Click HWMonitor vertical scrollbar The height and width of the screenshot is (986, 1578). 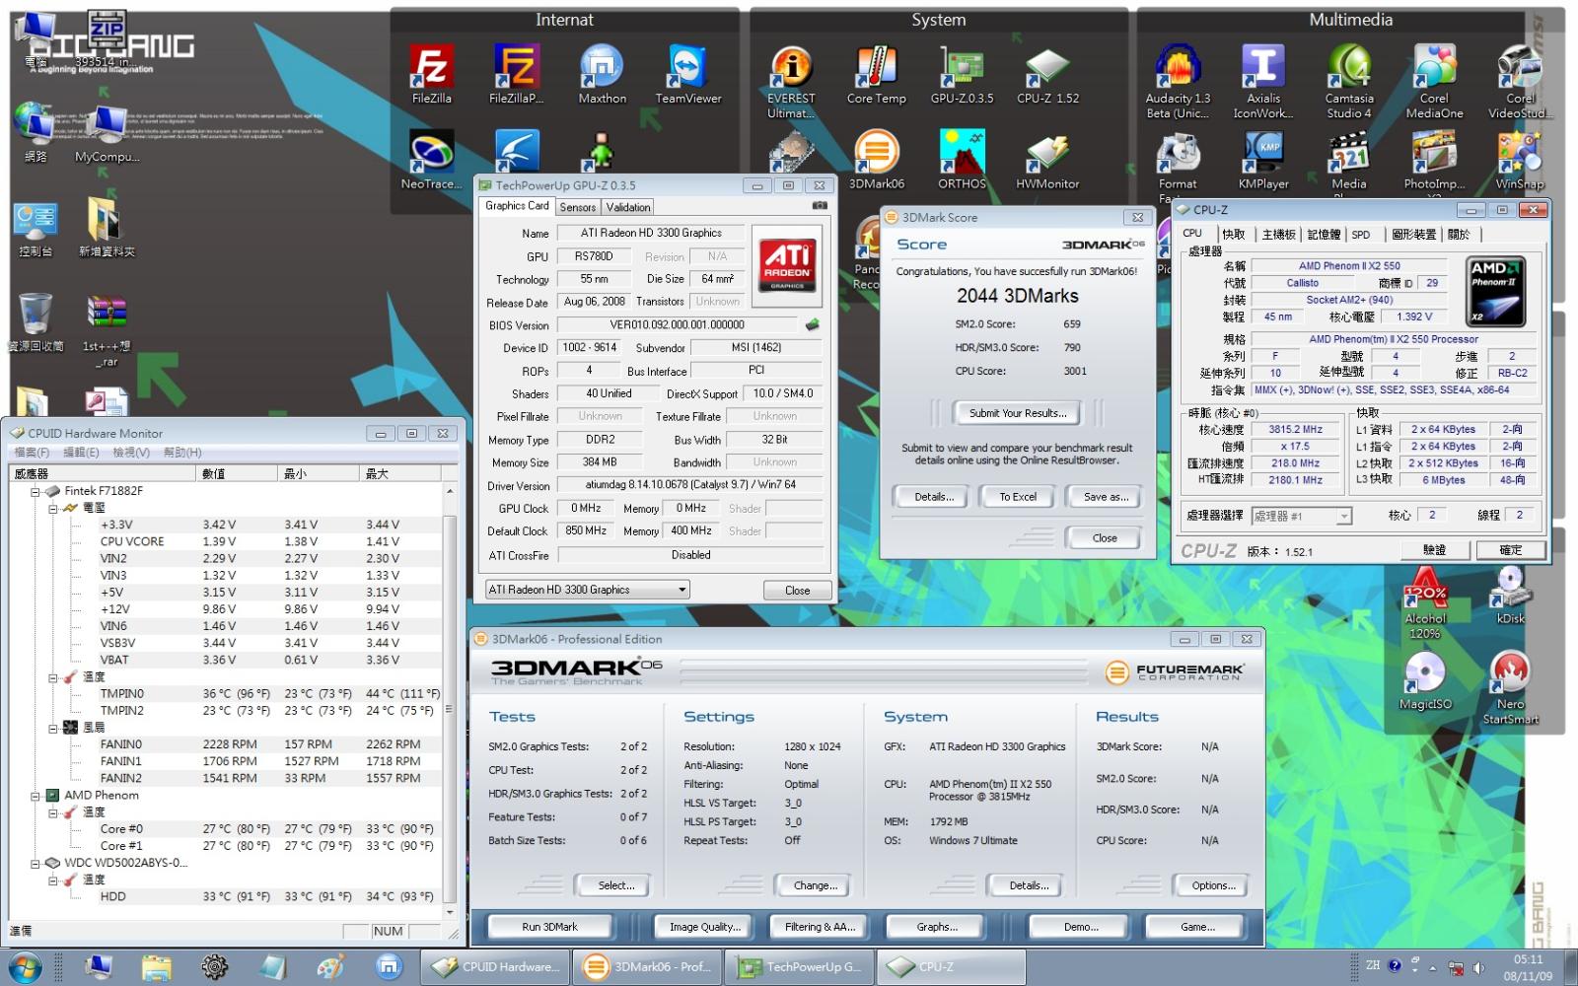pos(450,702)
